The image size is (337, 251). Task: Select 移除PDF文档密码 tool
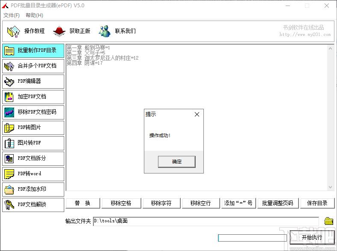click(x=33, y=112)
